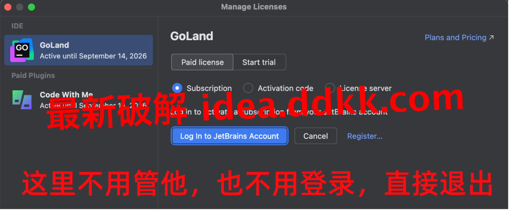Viewport: 510px width, 210px height.
Task: Choose the Activation code radio option
Action: [248, 88]
